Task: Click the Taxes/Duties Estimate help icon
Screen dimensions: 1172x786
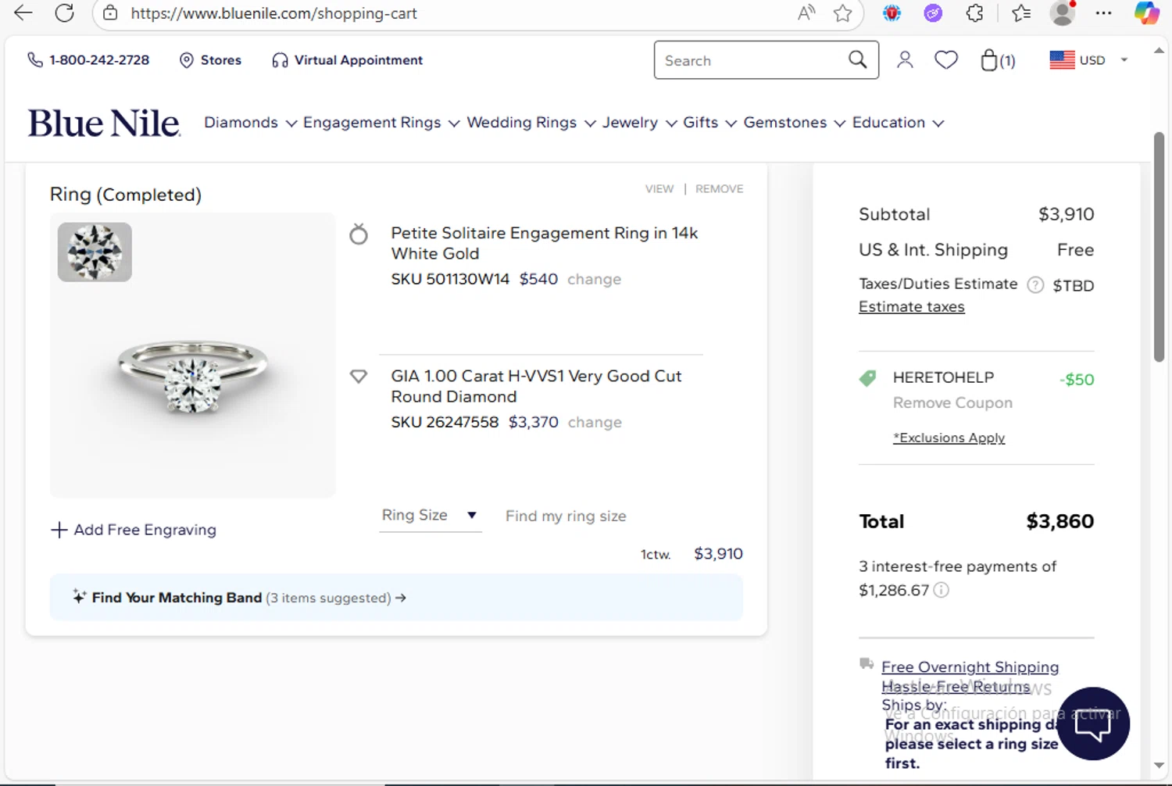Action: click(x=1035, y=285)
